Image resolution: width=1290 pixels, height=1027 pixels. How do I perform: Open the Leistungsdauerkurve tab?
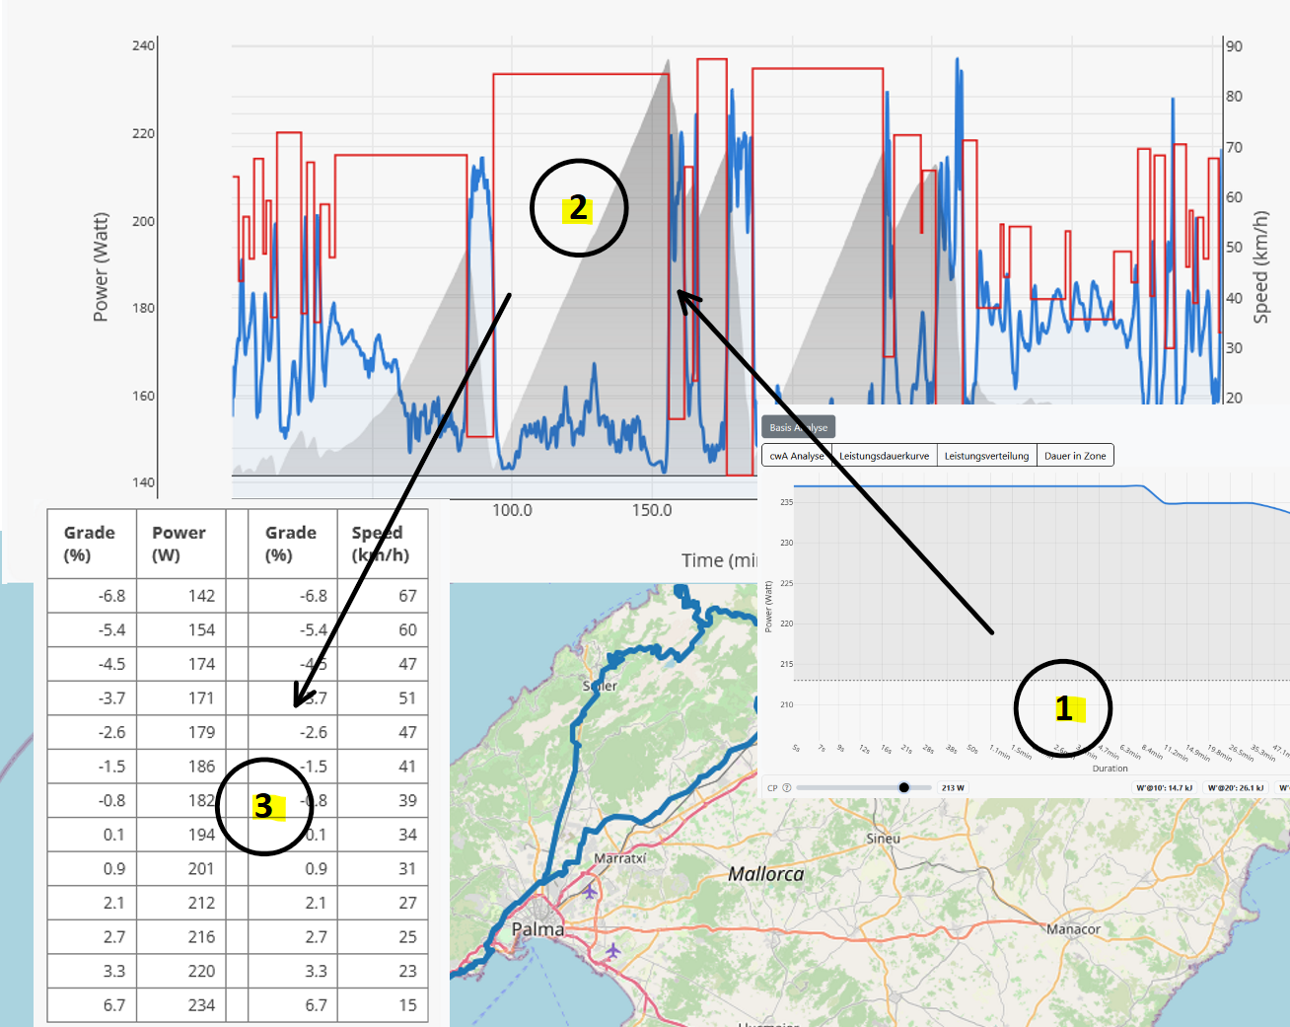(x=882, y=455)
